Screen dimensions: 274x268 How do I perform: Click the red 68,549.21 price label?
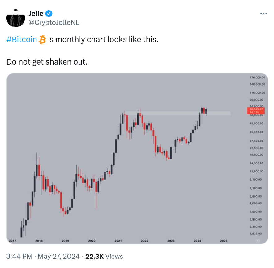(x=256, y=111)
